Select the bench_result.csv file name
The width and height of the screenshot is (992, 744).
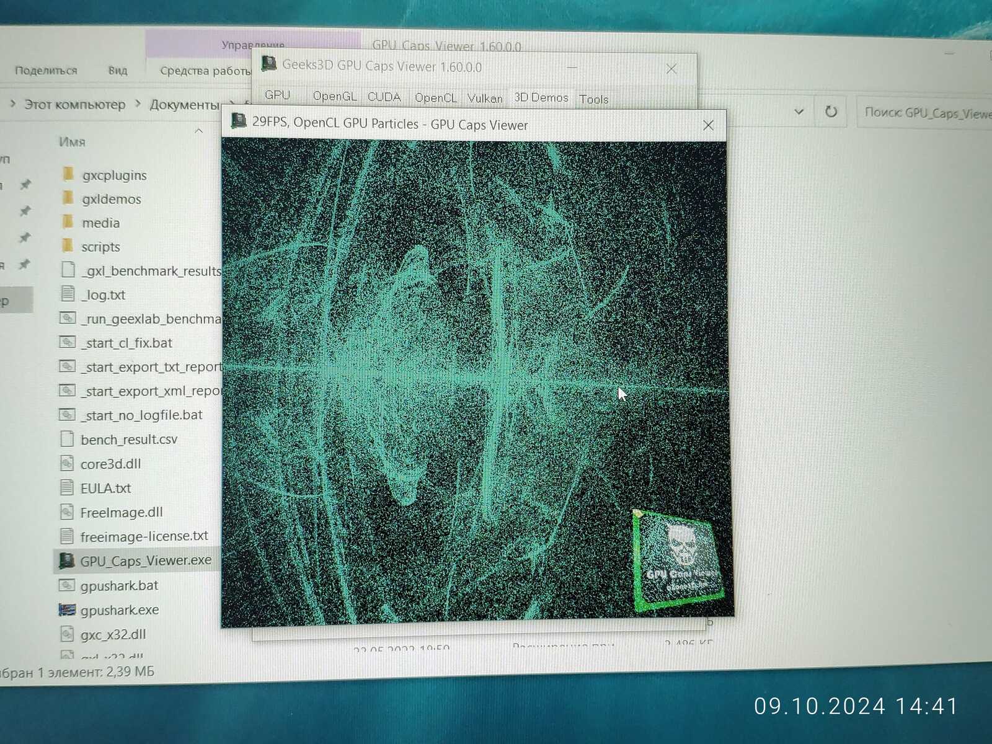coord(129,440)
